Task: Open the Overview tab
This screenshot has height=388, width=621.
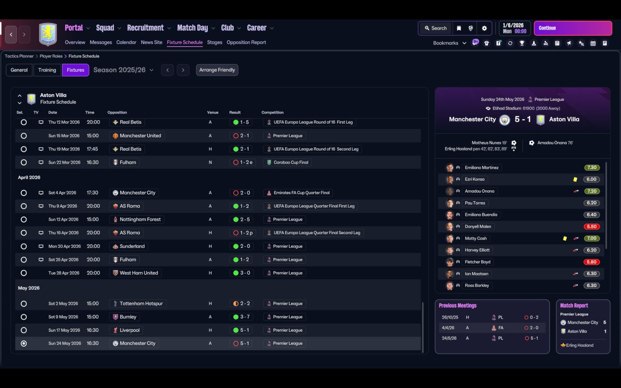Action: click(x=75, y=42)
